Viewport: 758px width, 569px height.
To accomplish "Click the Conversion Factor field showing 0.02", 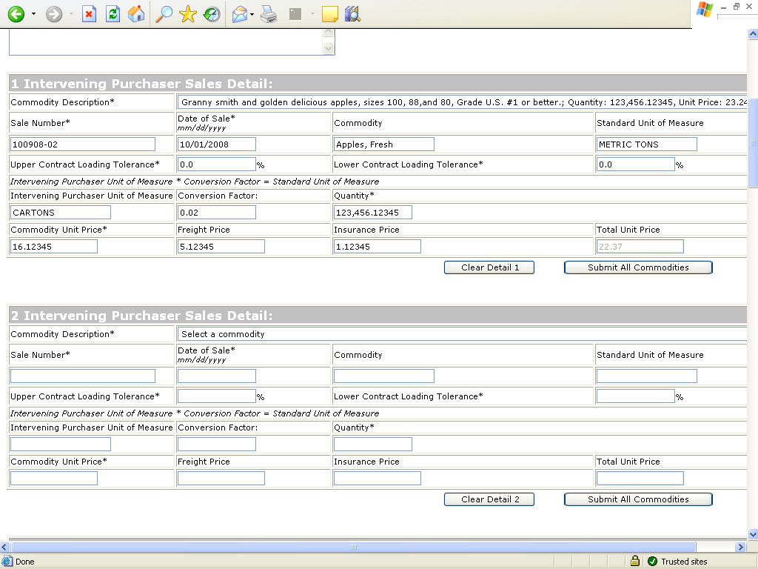I will click(x=217, y=213).
